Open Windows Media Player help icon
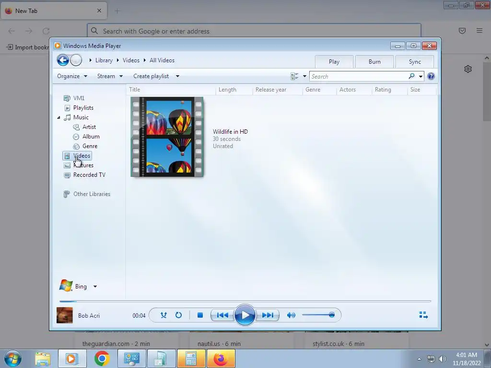The width and height of the screenshot is (491, 368). pyautogui.click(x=431, y=76)
